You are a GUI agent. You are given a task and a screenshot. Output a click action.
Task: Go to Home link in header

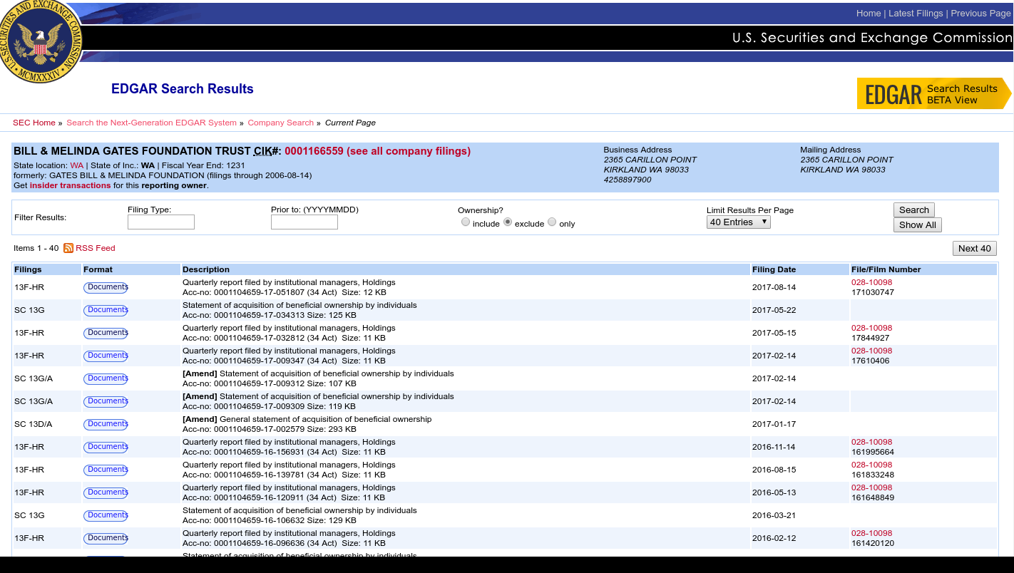coord(869,14)
